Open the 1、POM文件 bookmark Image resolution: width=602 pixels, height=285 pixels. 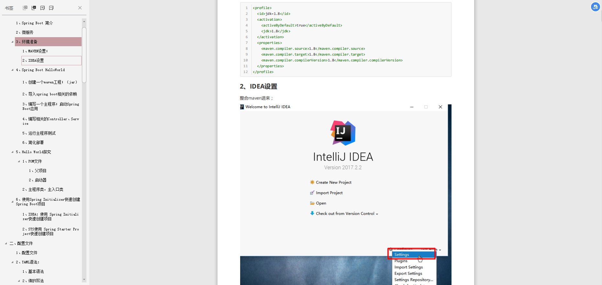tap(32, 161)
